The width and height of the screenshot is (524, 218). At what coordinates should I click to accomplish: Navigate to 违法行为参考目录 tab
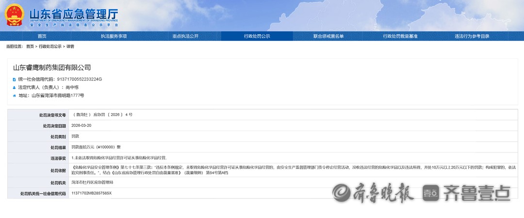pyautogui.click(x=472, y=36)
